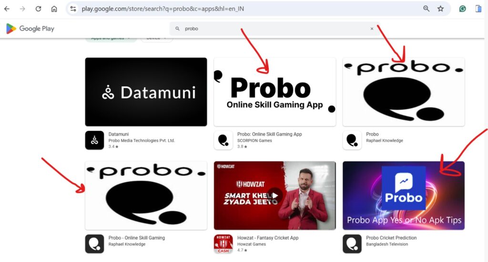Open site information icon in address bar
The height and width of the screenshot is (262, 488).
[73, 9]
